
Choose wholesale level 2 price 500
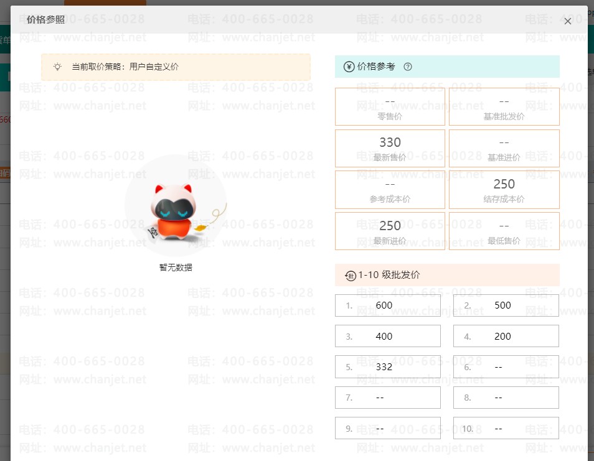tap(506, 305)
